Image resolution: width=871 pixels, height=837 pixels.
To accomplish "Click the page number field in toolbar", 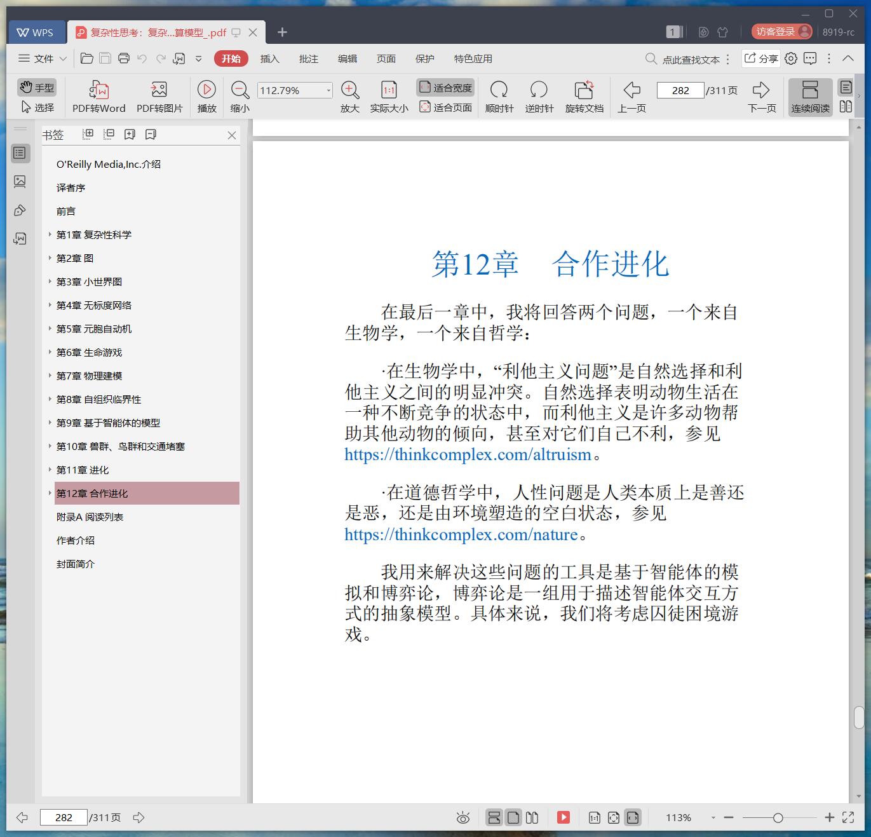I will (x=680, y=90).
